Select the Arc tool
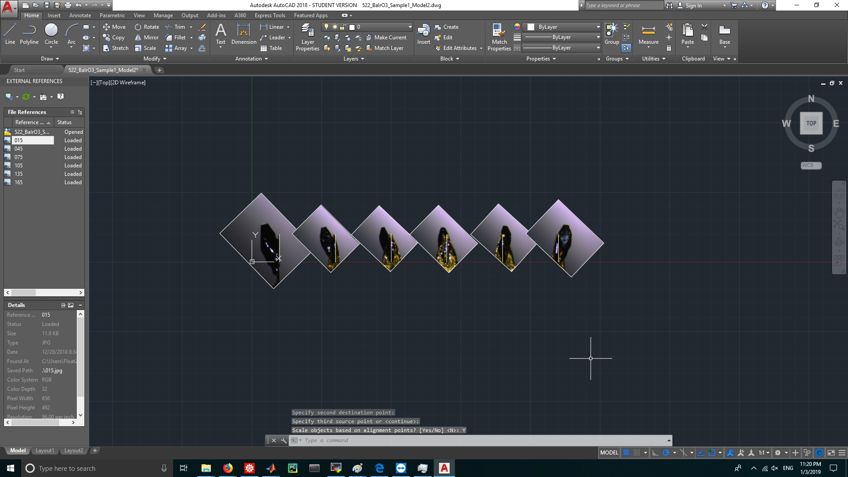This screenshot has width=848, height=477. coord(72,34)
